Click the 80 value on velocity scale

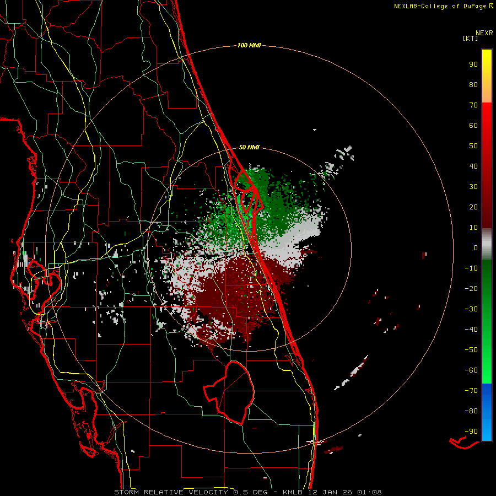473,84
